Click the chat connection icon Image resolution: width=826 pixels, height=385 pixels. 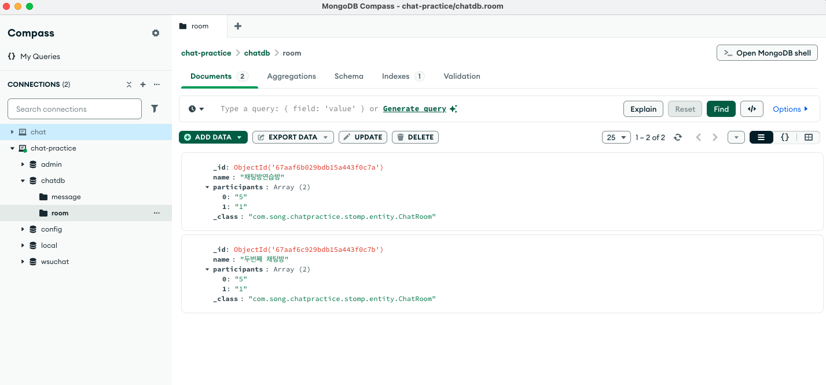click(23, 132)
